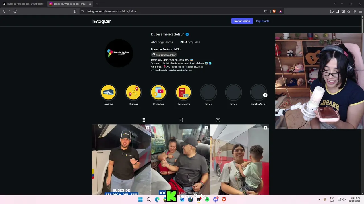364x204 pixels.
Task: Open the cast/install icon in the address bar
Action: (266, 11)
